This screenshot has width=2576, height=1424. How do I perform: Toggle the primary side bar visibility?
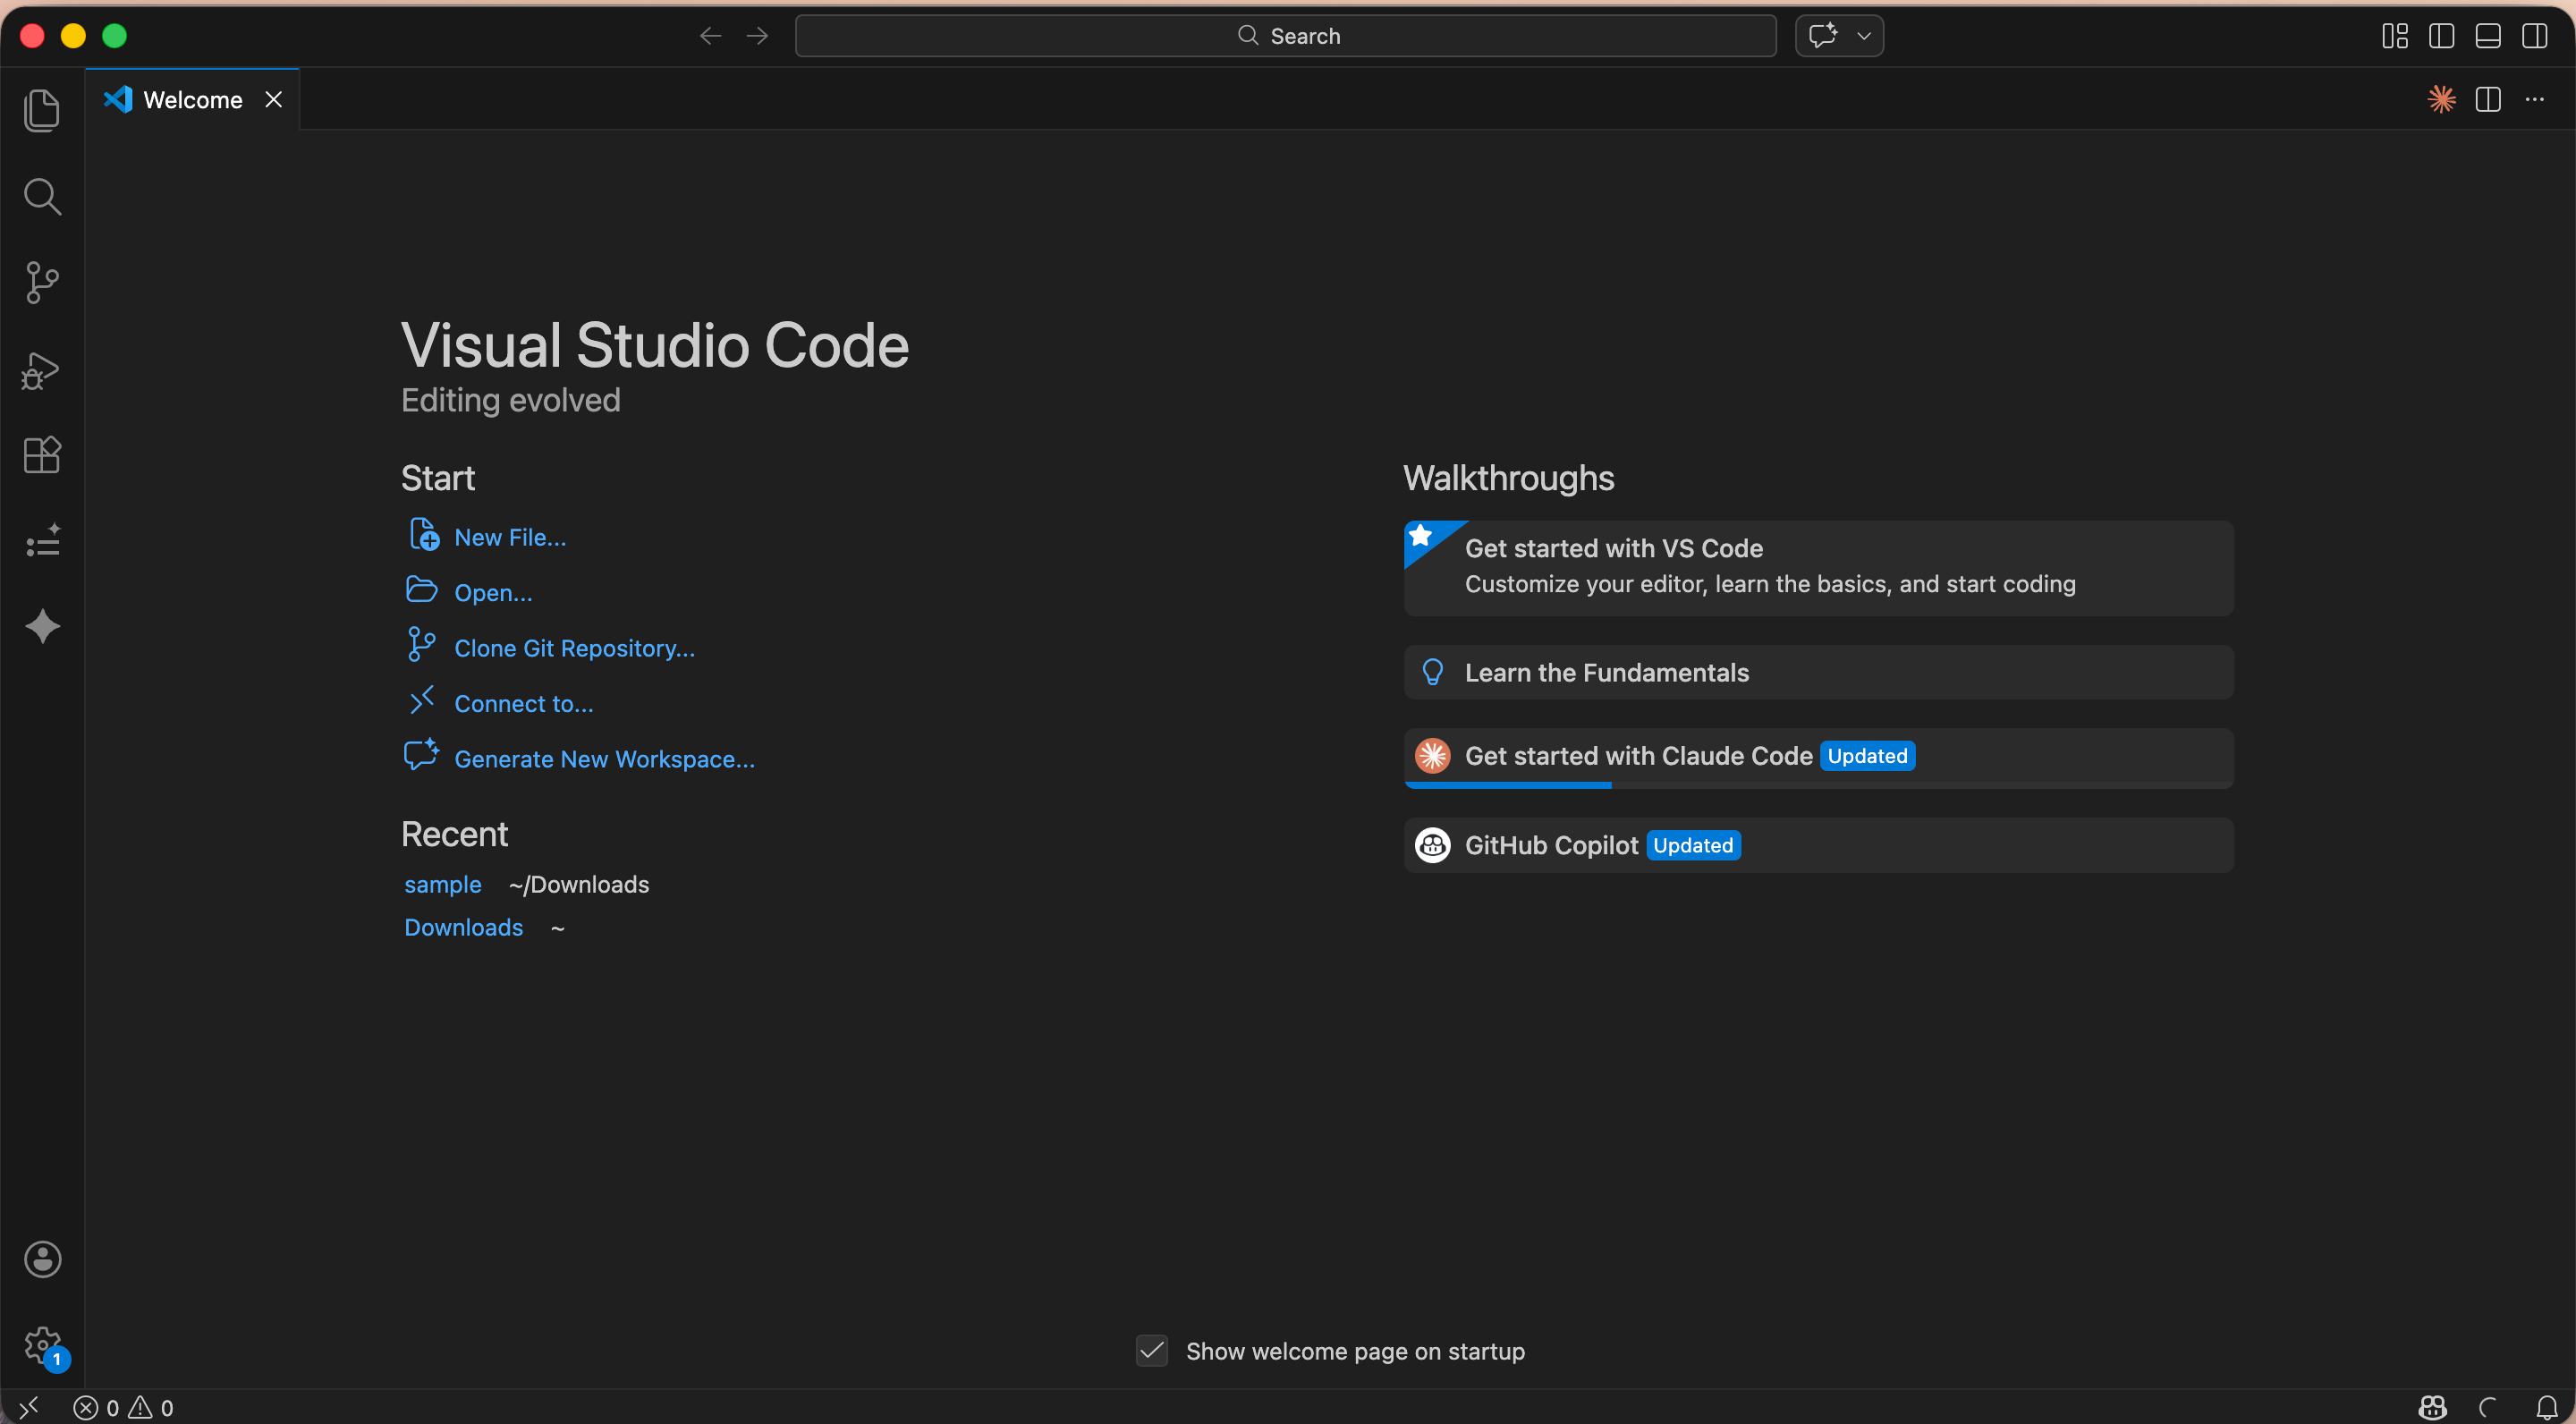click(x=2441, y=36)
